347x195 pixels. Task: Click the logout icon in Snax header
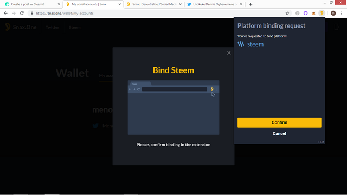[337, 27]
